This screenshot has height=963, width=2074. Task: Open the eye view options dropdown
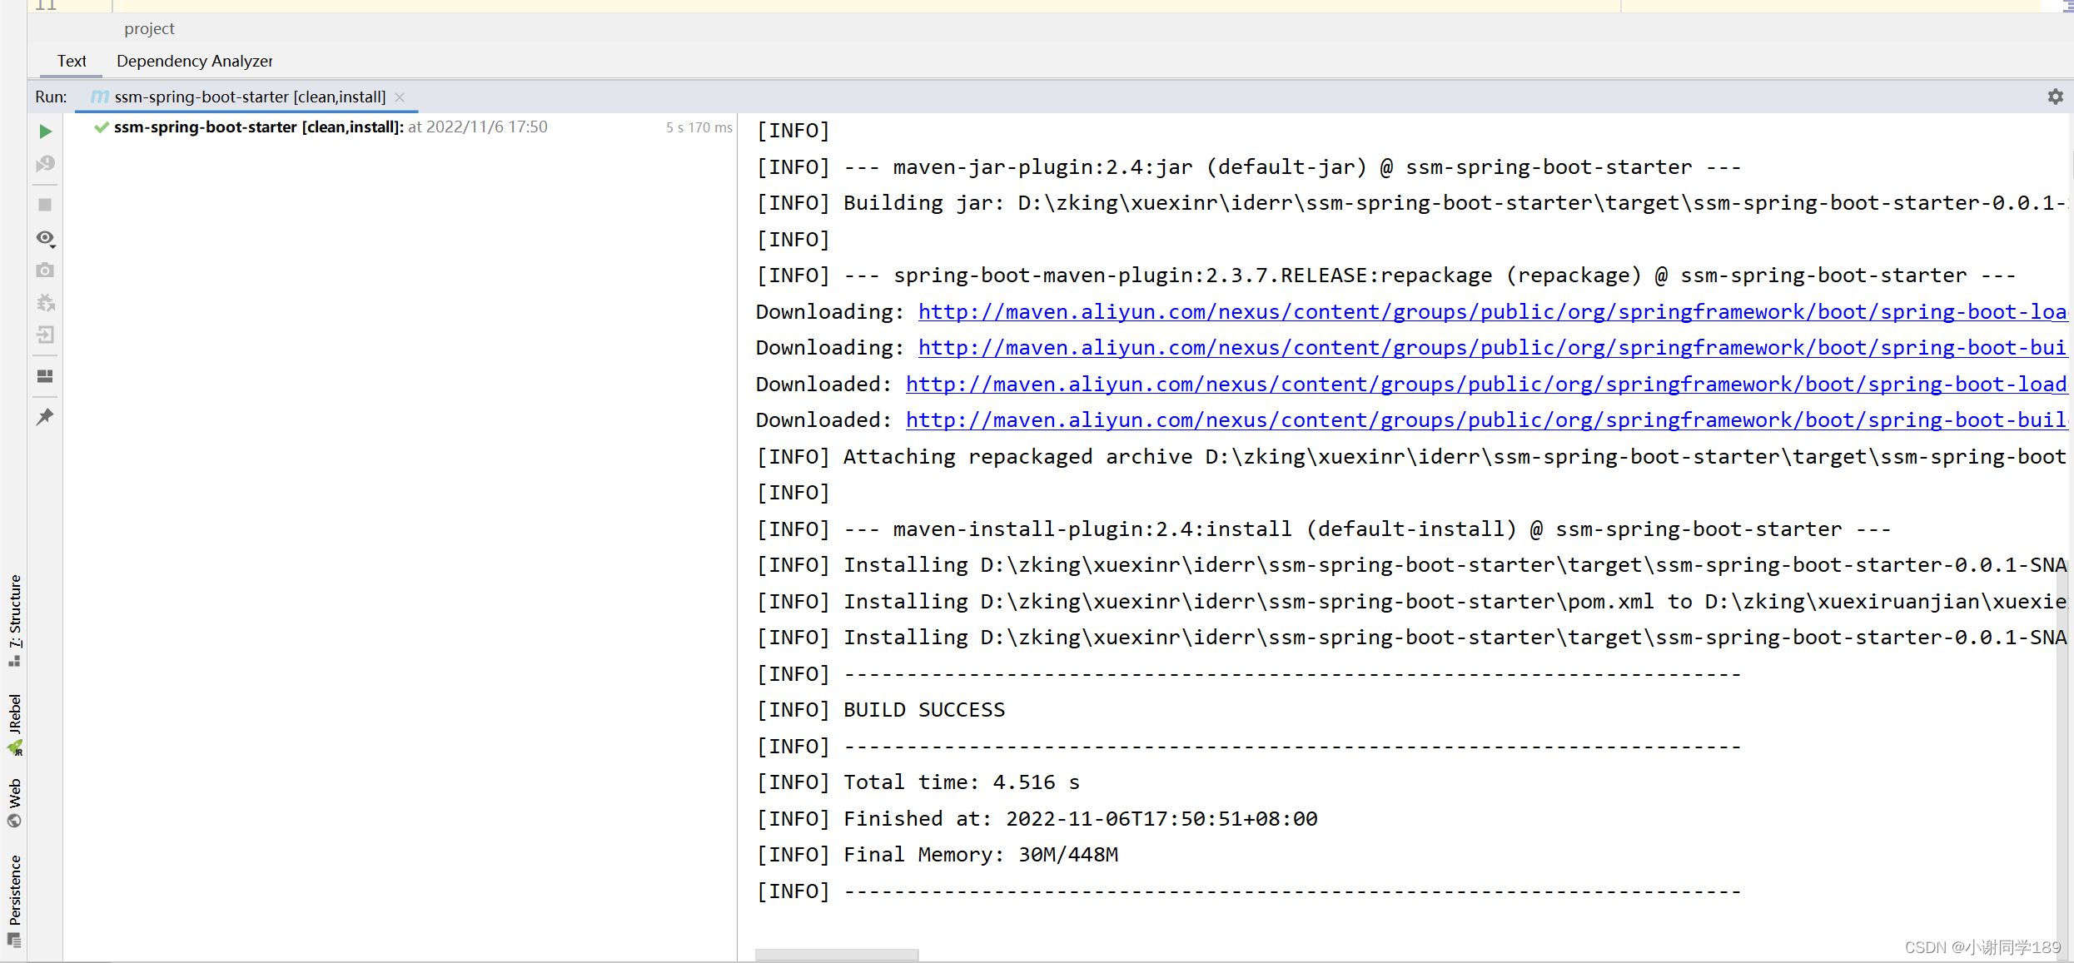(x=45, y=238)
